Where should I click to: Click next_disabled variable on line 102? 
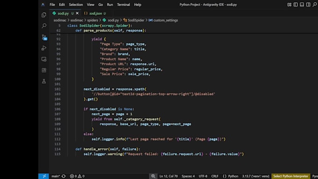(96, 89)
